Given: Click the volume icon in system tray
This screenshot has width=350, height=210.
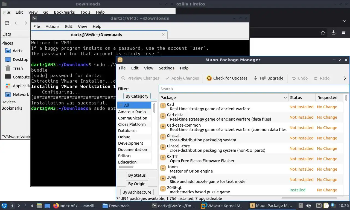Looking at the screenshot, I should (x=308, y=206).
